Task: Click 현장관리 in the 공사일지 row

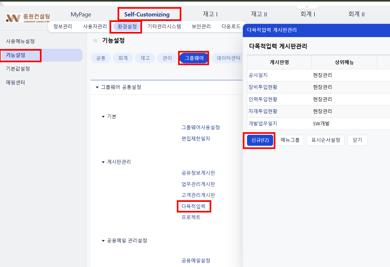Action: [322, 75]
